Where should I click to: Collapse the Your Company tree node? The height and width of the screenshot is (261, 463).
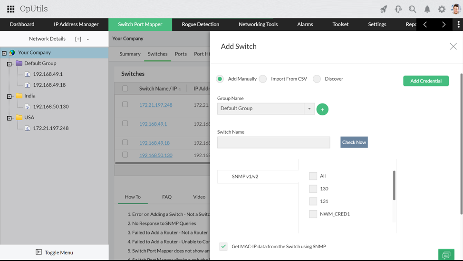click(4, 53)
